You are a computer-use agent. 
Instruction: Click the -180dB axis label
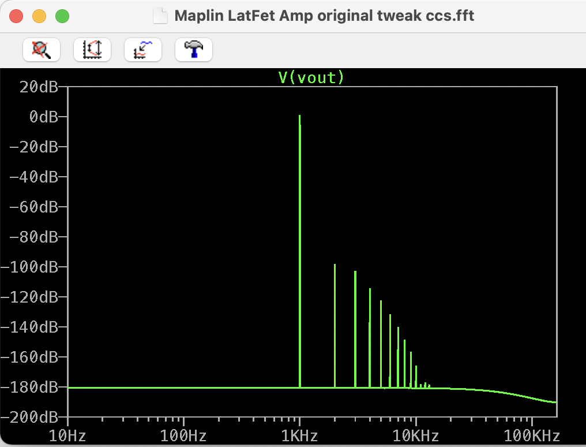click(x=29, y=387)
